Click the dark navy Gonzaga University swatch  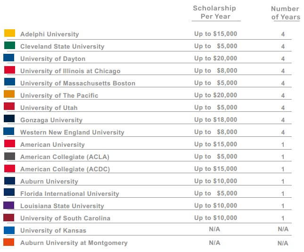[9, 119]
